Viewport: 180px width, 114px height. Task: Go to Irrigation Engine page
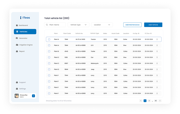tap(24, 45)
